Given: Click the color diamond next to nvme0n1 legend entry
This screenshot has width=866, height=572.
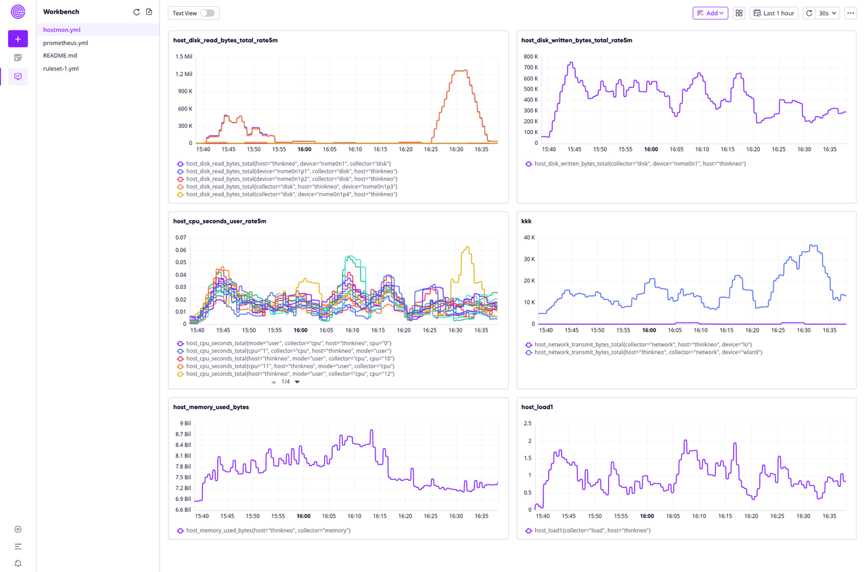Looking at the screenshot, I should [x=181, y=164].
